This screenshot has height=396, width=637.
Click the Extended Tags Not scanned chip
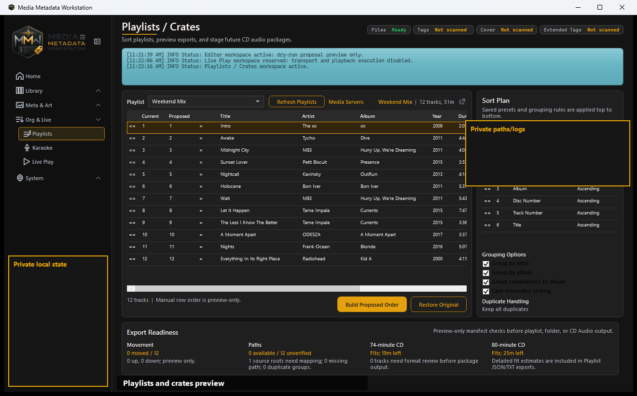(x=582, y=30)
